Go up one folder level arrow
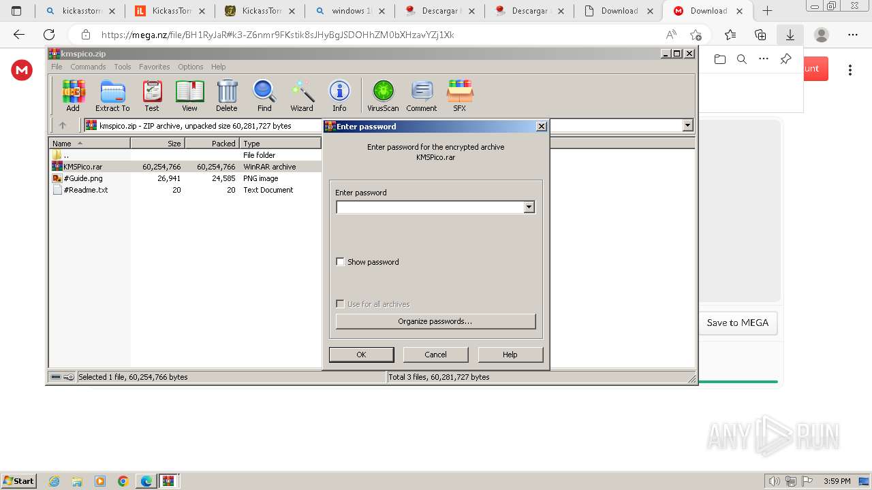Image resolution: width=872 pixels, height=490 pixels. [x=63, y=125]
